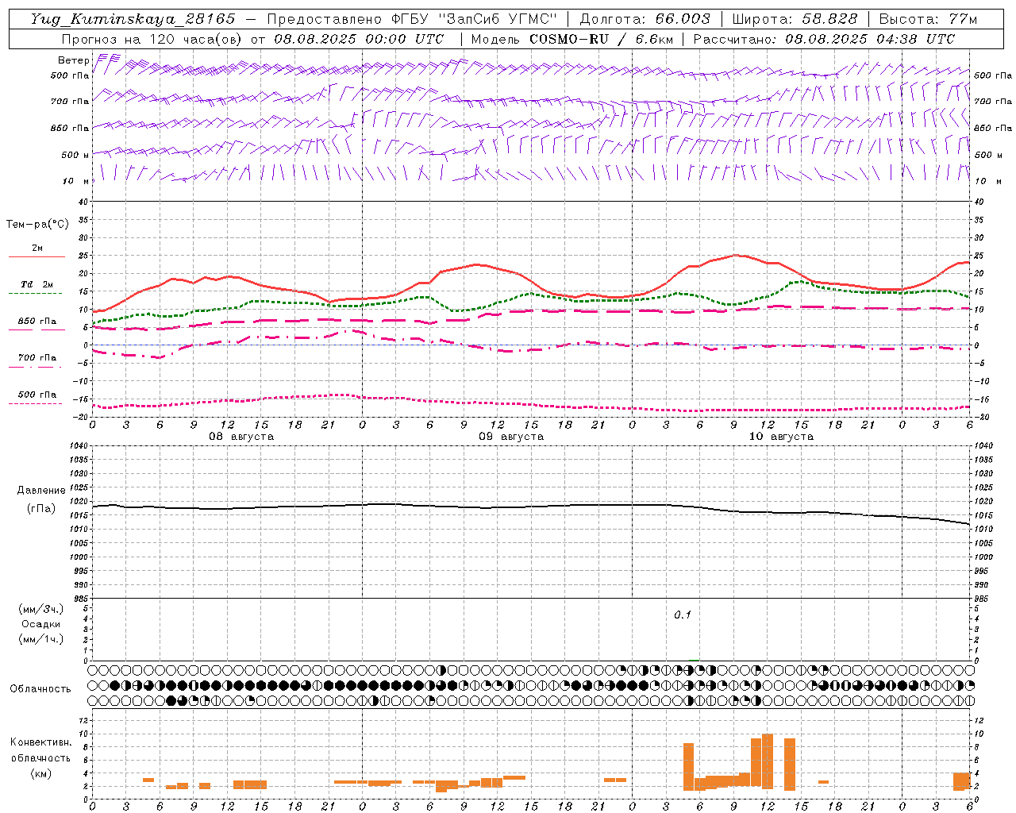Click the 2м temperature legend entry
Viewport: 1016px width, 813px height.
[37, 248]
